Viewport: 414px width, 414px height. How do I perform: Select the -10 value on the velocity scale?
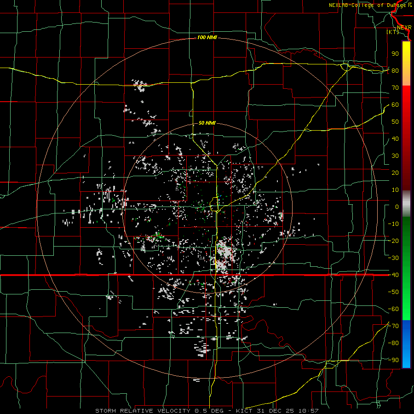point(393,224)
